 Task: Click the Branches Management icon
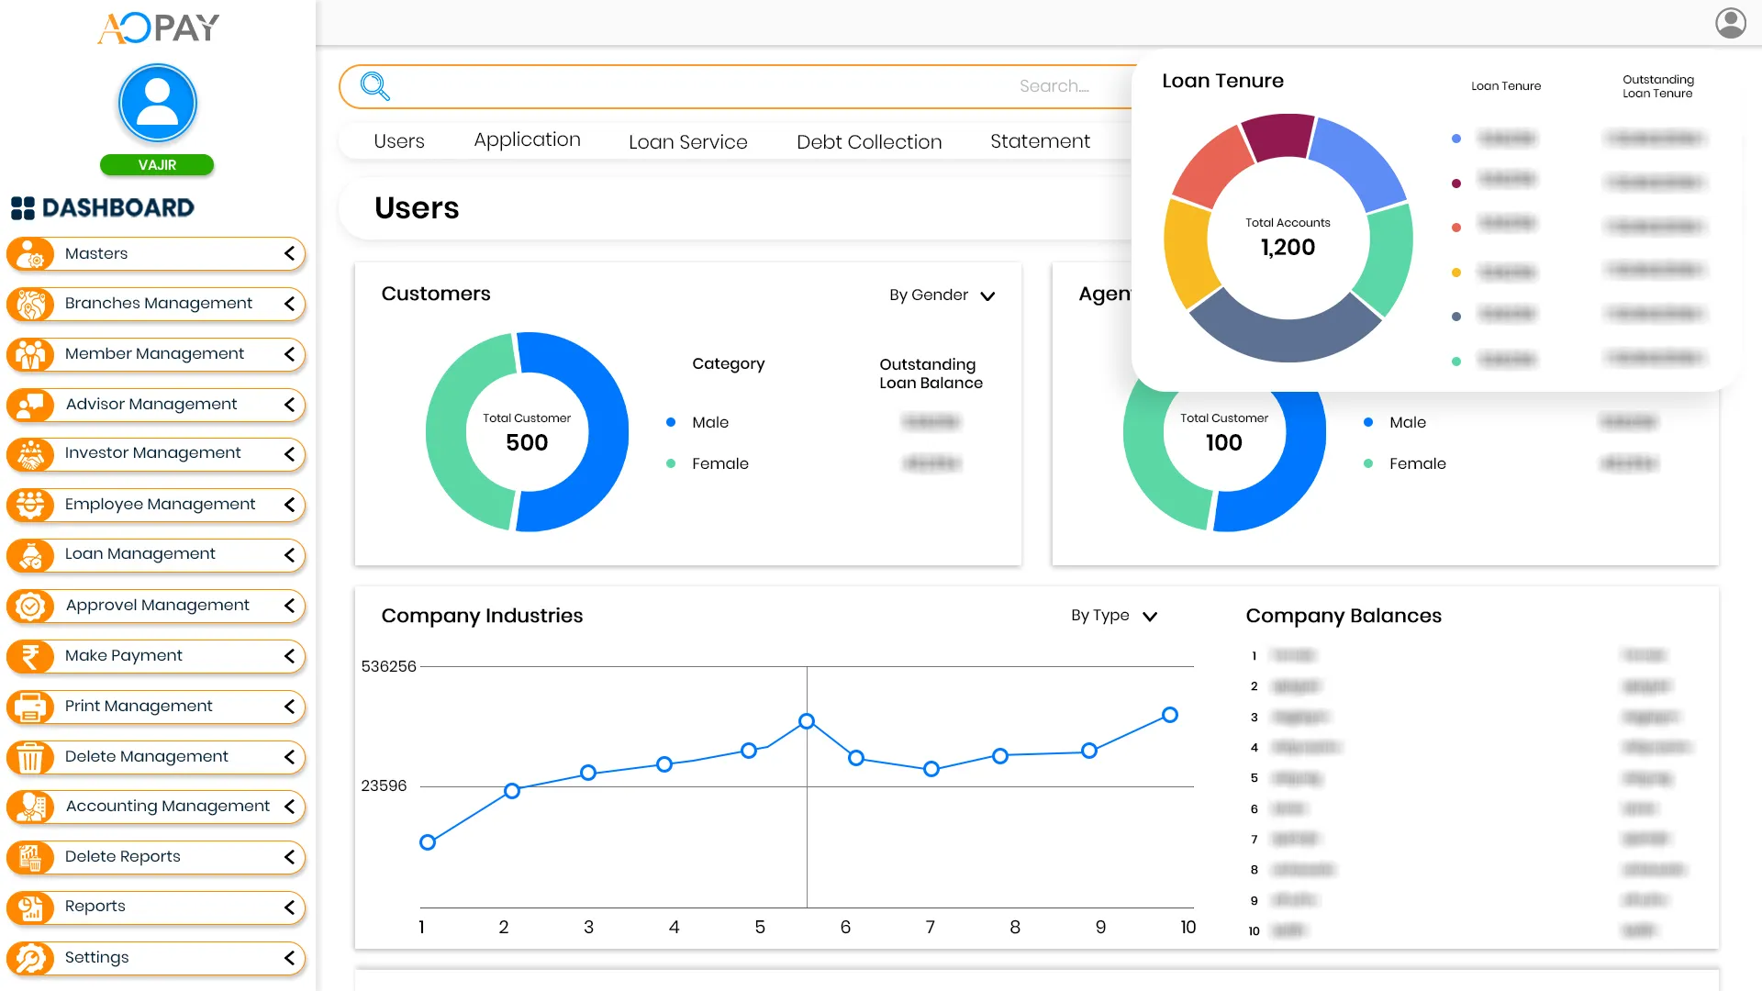(32, 304)
